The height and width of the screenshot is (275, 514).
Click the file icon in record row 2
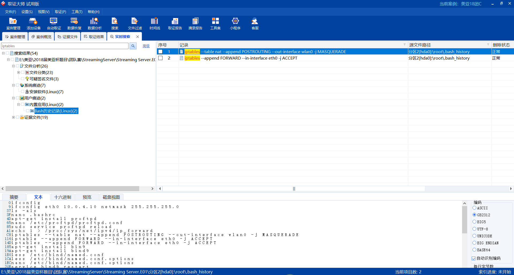coord(182,58)
